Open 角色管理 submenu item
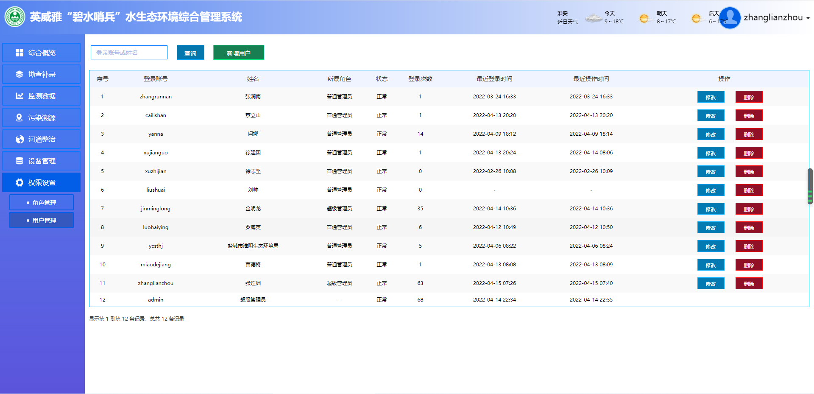The image size is (814, 394). coord(42,203)
